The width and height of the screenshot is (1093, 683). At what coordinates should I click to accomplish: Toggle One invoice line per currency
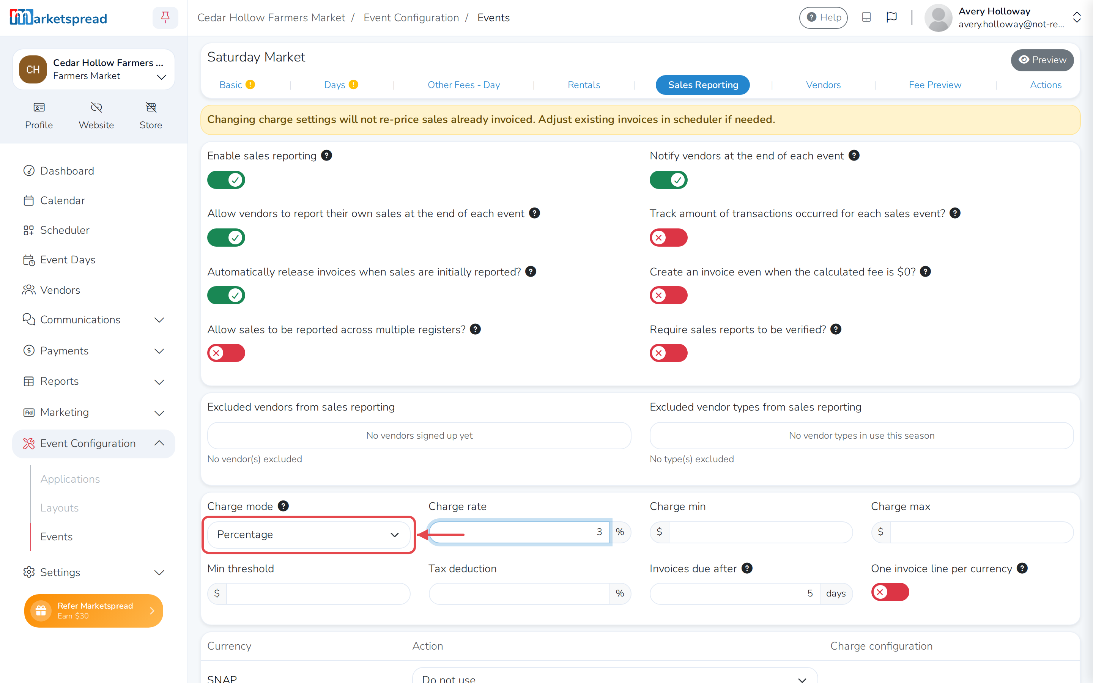pos(890,592)
